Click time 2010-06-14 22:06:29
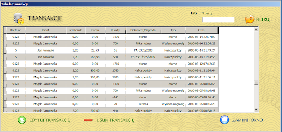This screenshot has width=282, height=132. pos(201,43)
